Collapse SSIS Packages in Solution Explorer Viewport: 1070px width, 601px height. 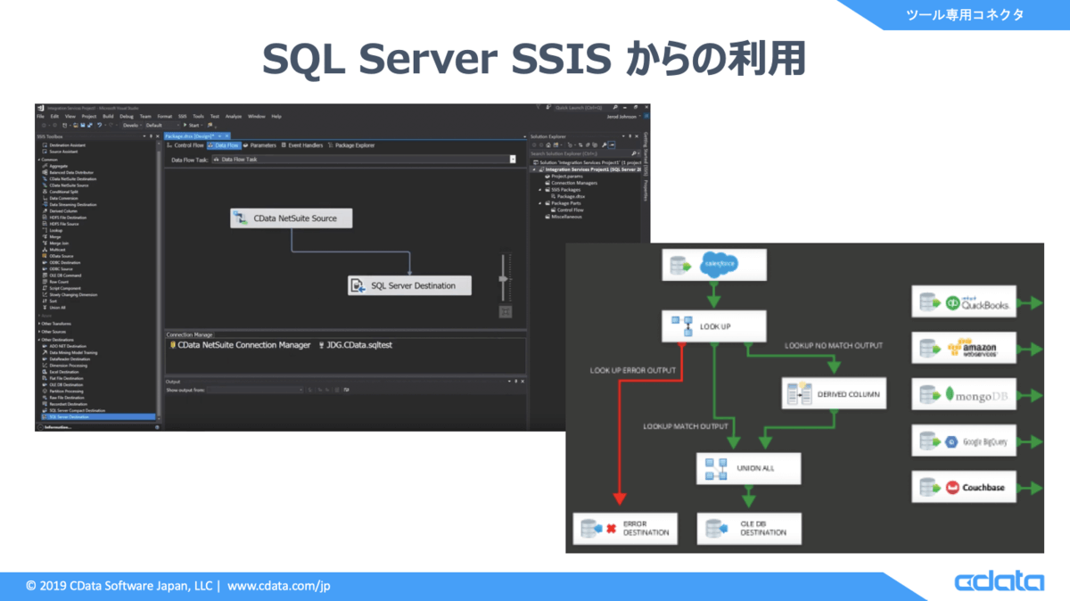(539, 190)
